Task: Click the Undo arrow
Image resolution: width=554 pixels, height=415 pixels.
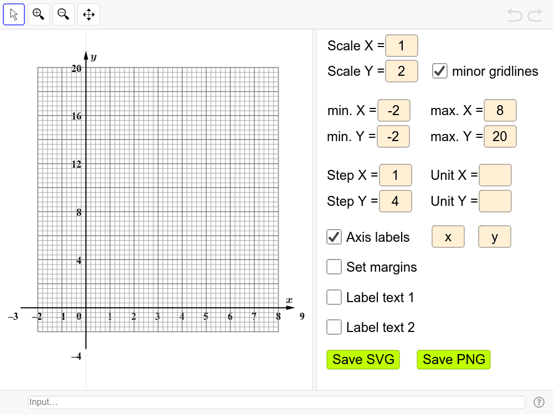Action: [515, 15]
